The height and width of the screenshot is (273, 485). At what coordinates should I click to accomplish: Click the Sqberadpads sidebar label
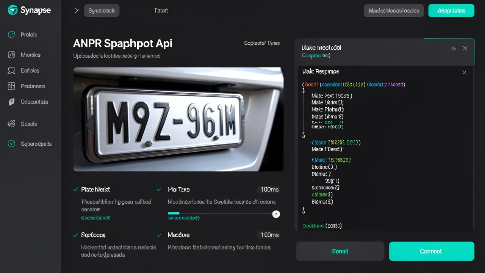(36, 144)
